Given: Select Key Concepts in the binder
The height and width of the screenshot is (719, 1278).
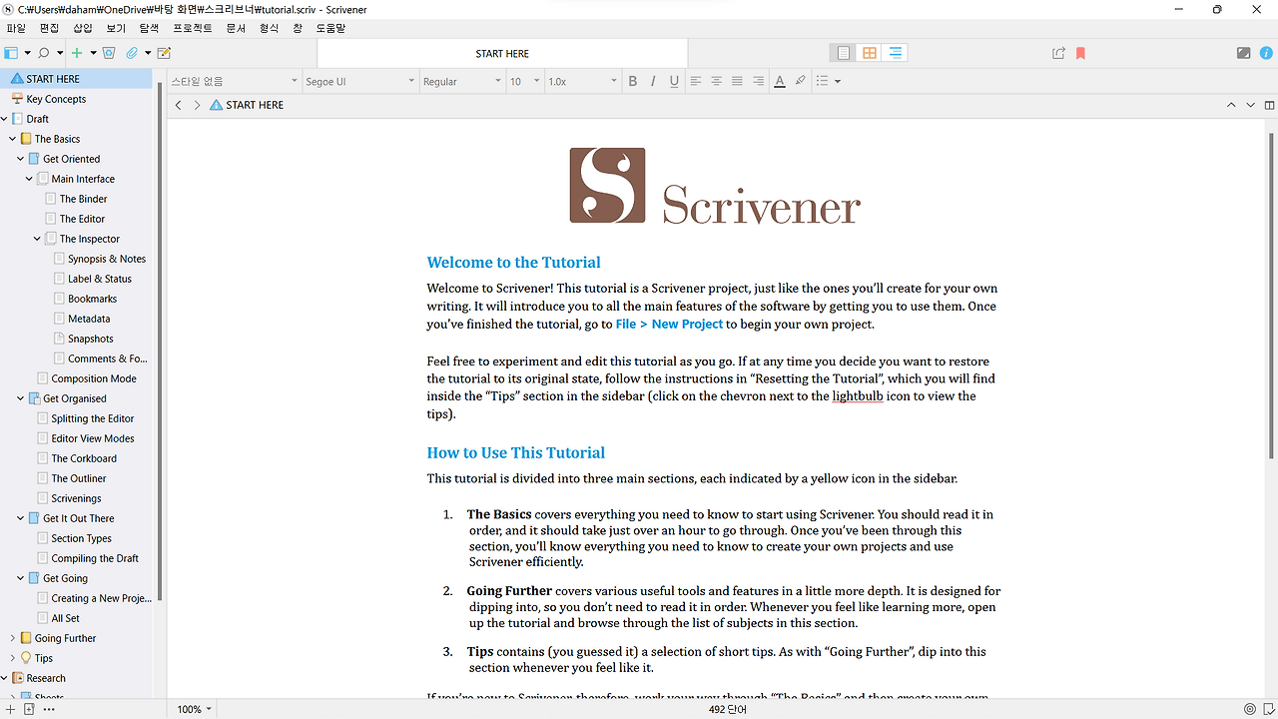Looking at the screenshot, I should 56,99.
